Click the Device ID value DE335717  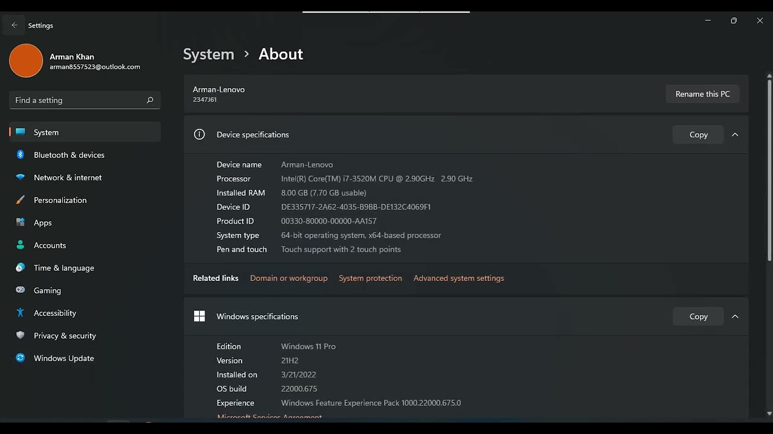coord(356,207)
